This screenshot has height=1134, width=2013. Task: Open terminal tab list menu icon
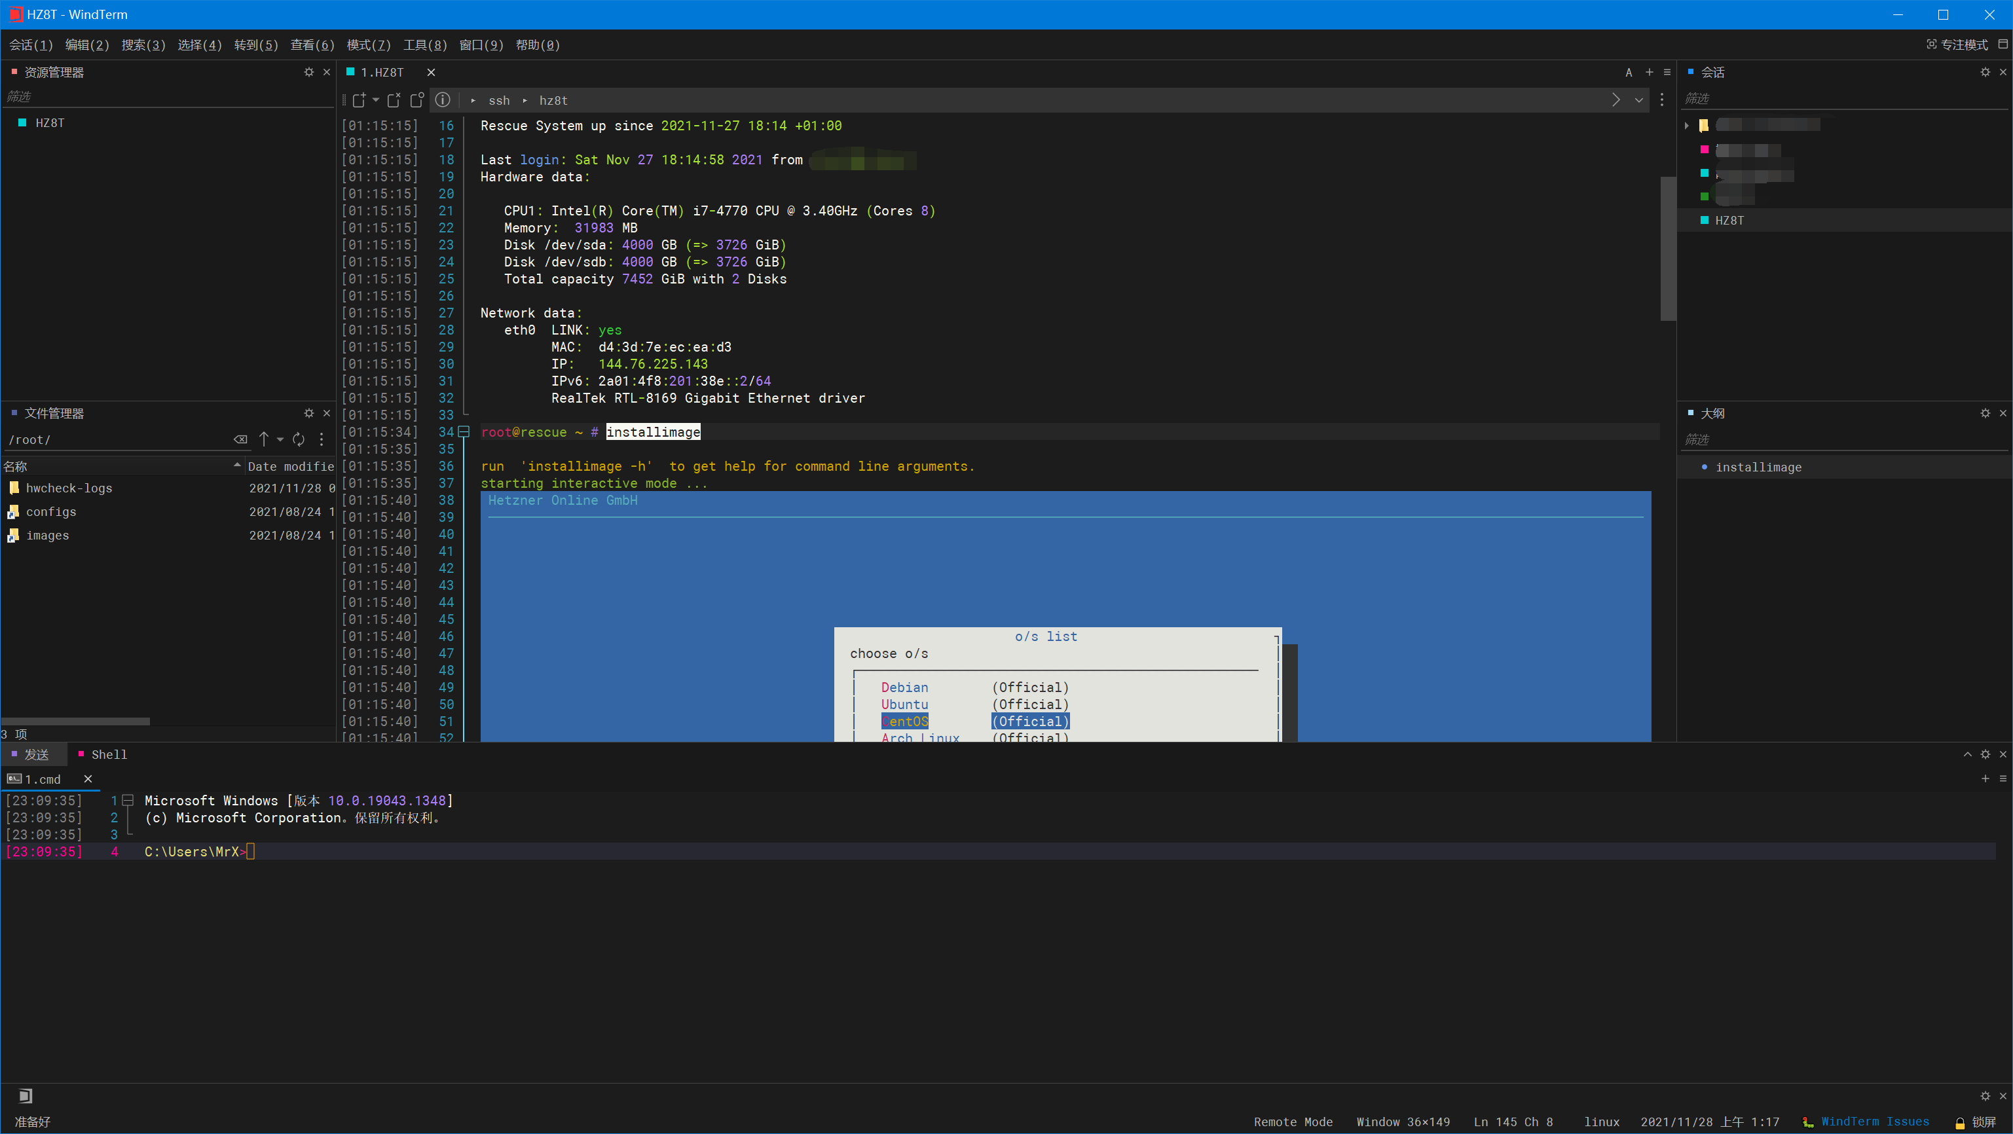click(1667, 72)
